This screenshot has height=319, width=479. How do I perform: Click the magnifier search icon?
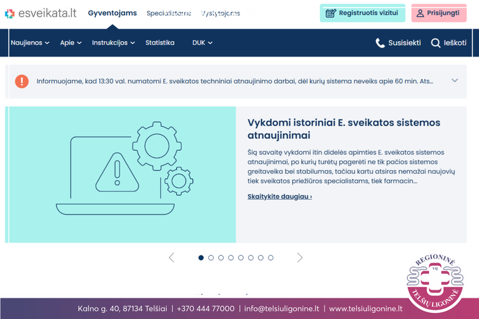436,43
